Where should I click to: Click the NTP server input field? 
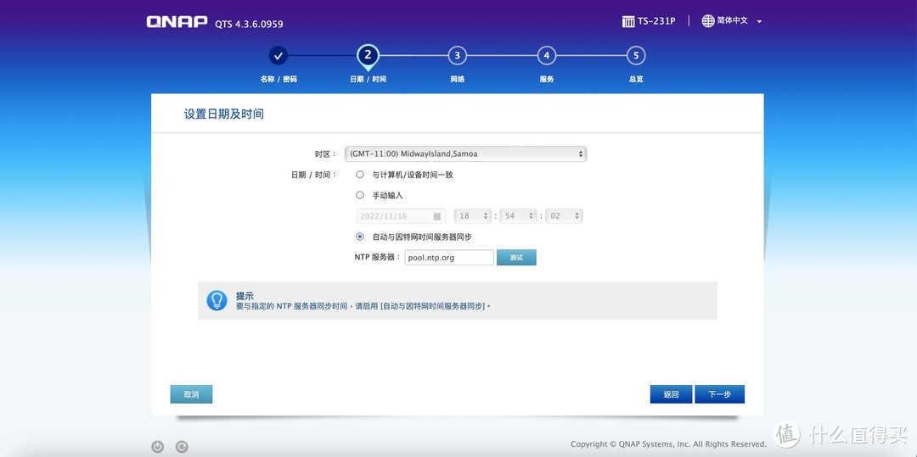click(x=449, y=258)
